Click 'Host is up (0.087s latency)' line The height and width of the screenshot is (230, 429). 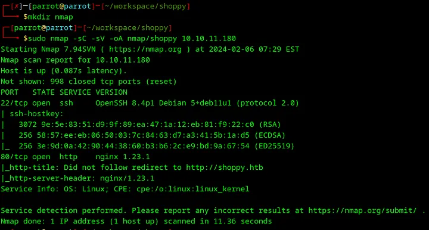(64, 71)
